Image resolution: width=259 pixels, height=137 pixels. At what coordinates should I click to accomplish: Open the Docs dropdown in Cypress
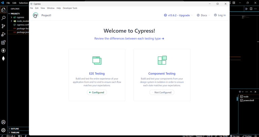(203, 15)
